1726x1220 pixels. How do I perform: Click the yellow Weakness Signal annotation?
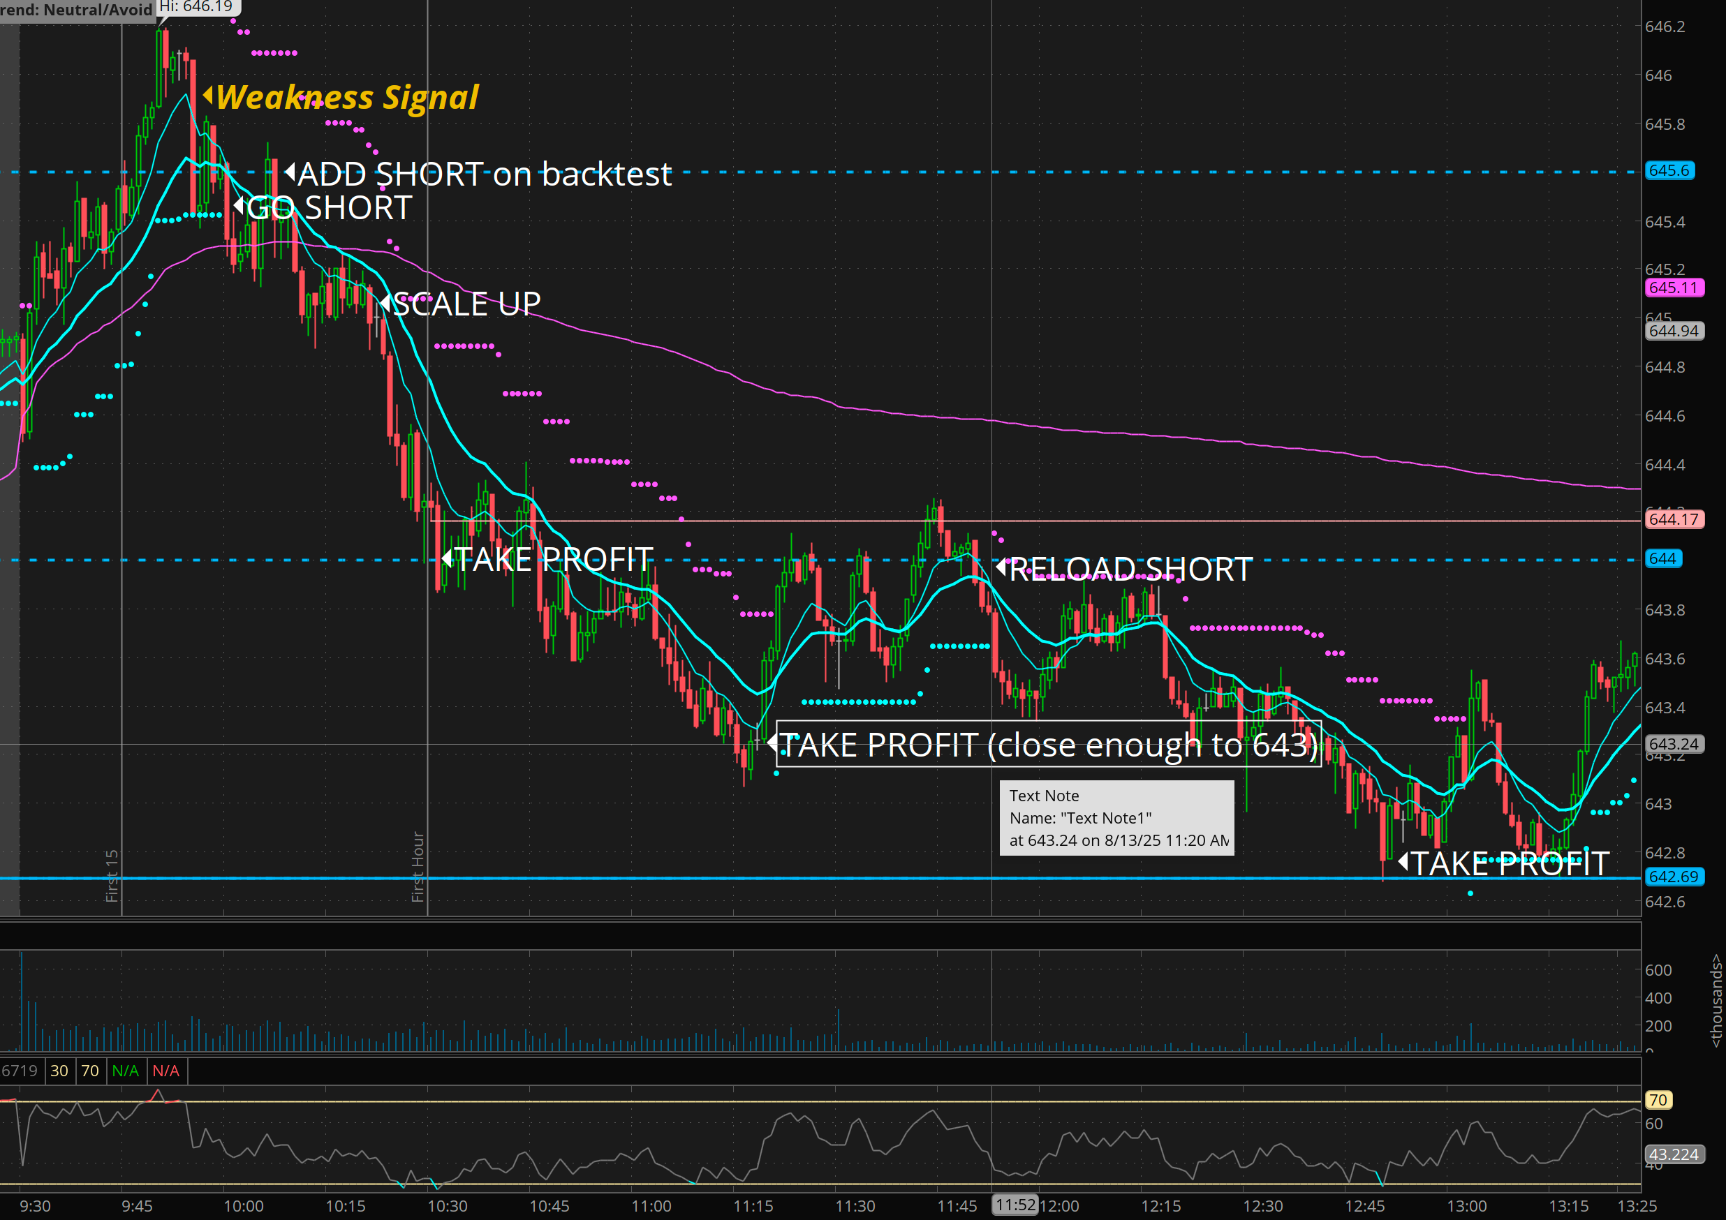(x=346, y=98)
